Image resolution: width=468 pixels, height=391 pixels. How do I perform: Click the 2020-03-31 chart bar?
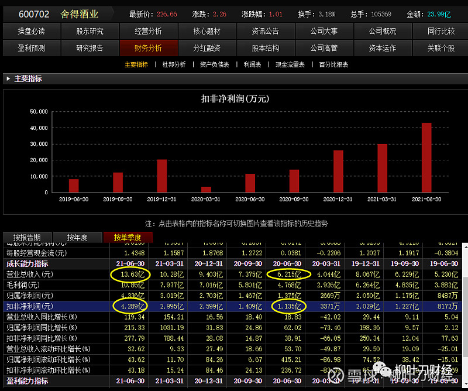point(207,190)
